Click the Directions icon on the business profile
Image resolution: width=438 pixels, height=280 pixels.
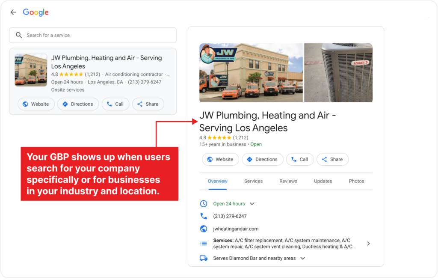point(250,159)
